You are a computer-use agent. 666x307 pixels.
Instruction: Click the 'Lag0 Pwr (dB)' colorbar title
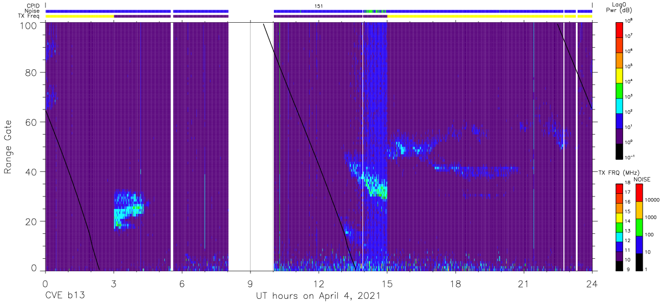coord(620,8)
